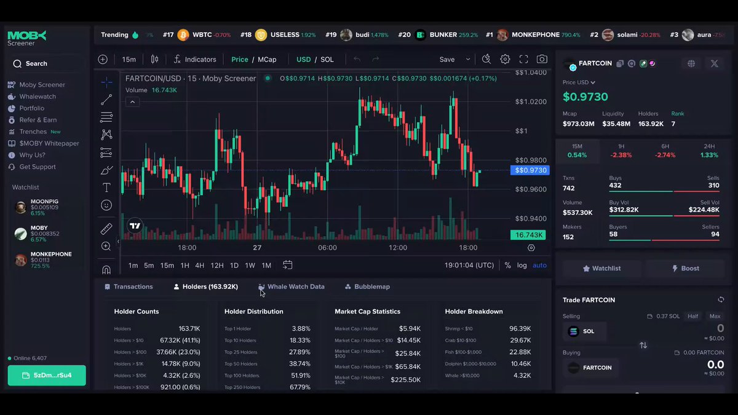Screen dimensions: 738x415
Task: Collapse the chart legend chevron
Action: [132, 102]
